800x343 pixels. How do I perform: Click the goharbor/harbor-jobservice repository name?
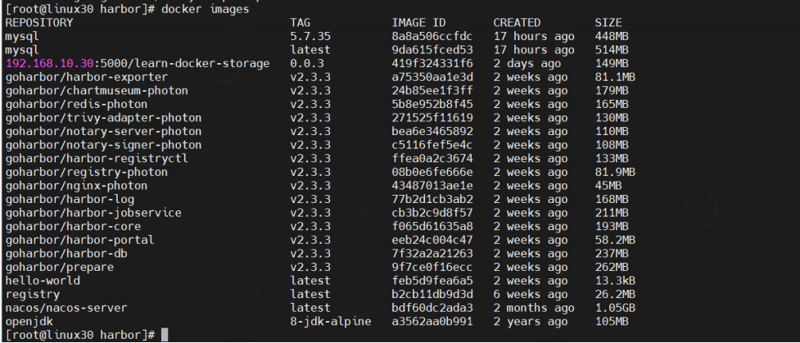point(93,212)
